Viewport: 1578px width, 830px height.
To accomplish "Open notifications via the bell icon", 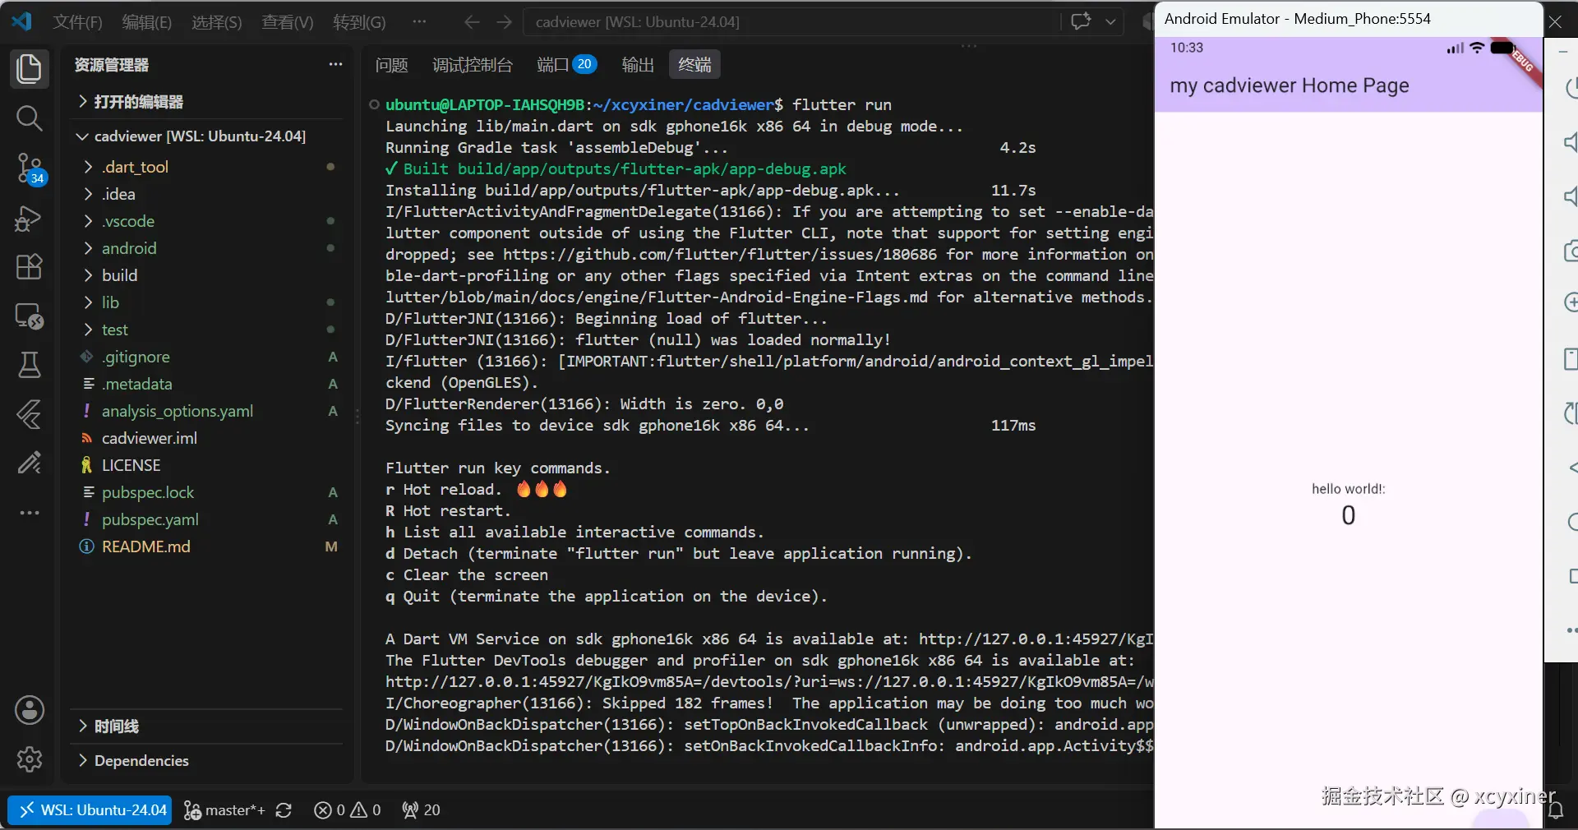I will tap(1556, 810).
